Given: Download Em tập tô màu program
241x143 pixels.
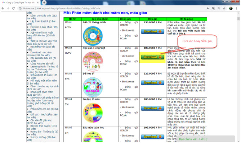Looking at the screenshot, I should click(x=152, y=108).
